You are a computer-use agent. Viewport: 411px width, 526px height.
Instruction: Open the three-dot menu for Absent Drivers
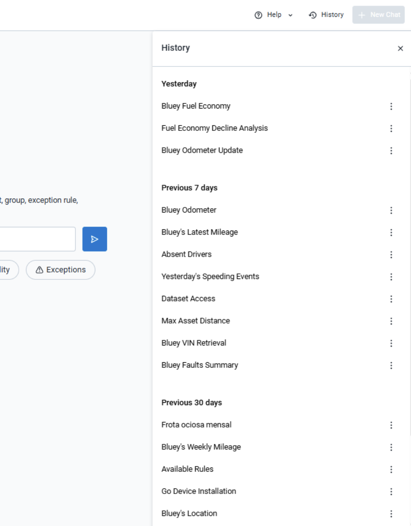tap(391, 254)
